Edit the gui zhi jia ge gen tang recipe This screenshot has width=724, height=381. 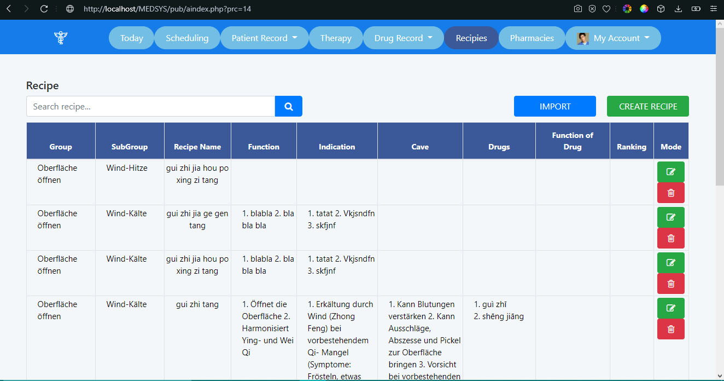pos(670,217)
